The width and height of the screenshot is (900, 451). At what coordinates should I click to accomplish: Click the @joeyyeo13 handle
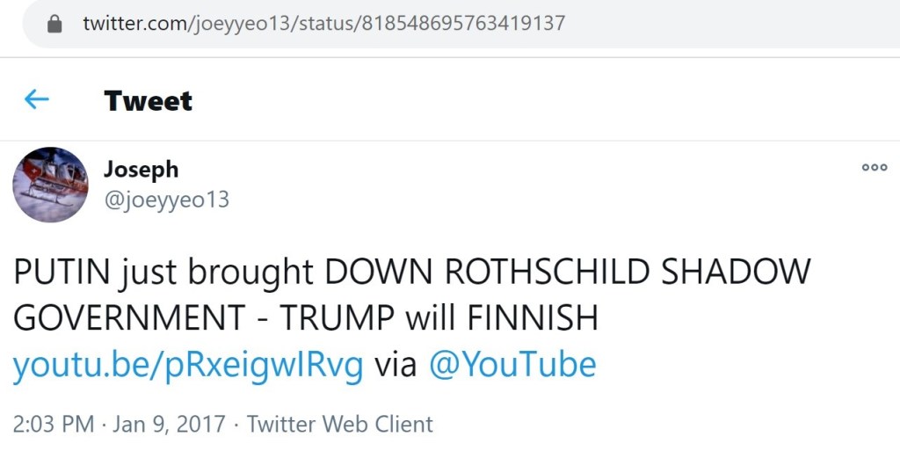(x=166, y=200)
